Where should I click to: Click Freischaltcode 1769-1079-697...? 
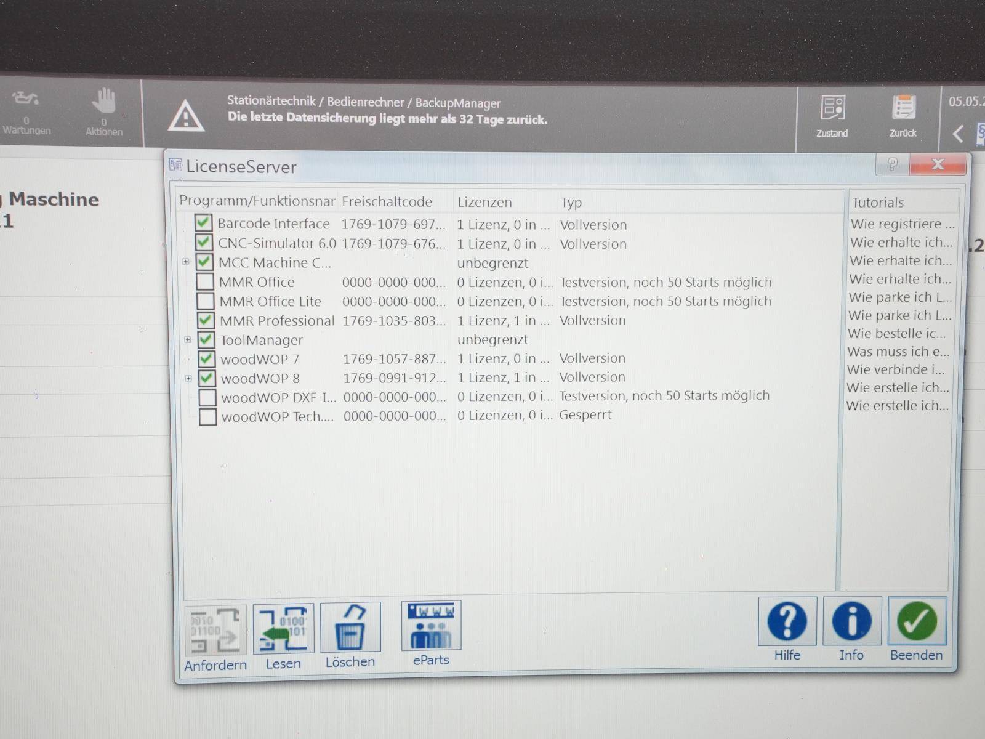[x=393, y=224]
